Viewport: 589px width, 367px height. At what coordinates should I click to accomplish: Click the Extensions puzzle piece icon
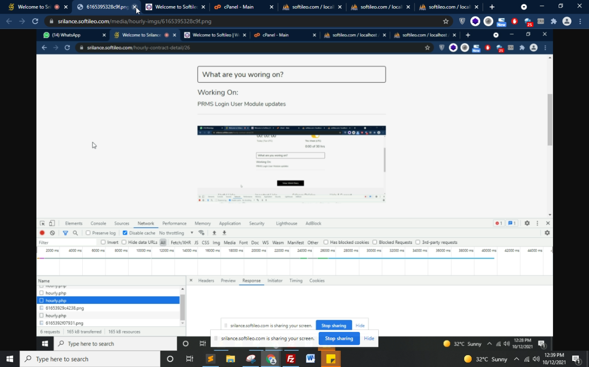point(553,21)
